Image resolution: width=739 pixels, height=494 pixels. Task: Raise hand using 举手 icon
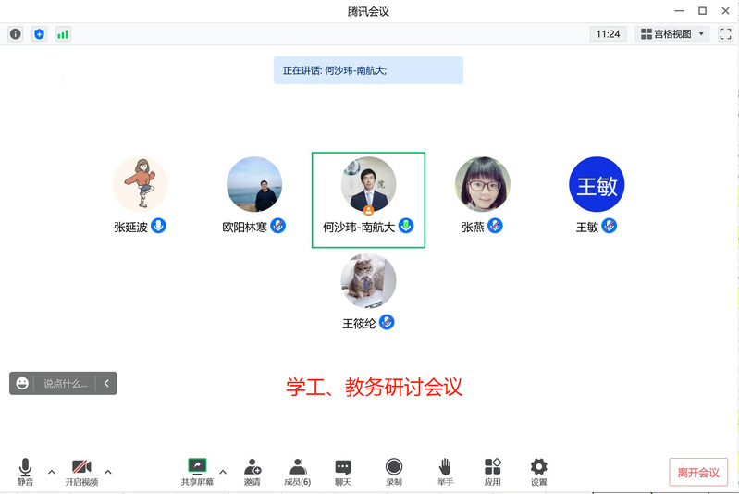point(445,471)
